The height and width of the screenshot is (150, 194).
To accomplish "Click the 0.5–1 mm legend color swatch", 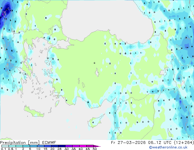I will tap(12, 146).
